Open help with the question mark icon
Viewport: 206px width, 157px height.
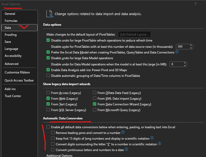click(196, 4)
